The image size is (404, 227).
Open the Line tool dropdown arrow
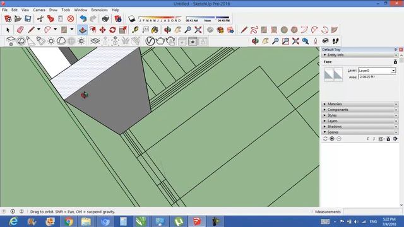(x=39, y=30)
